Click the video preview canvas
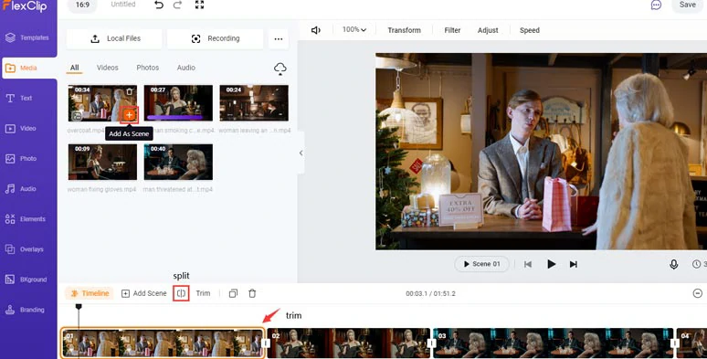 pos(541,152)
